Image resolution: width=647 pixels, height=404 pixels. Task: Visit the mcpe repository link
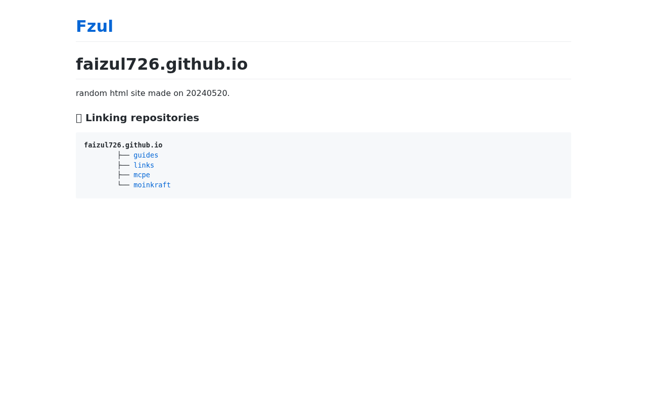[142, 175]
